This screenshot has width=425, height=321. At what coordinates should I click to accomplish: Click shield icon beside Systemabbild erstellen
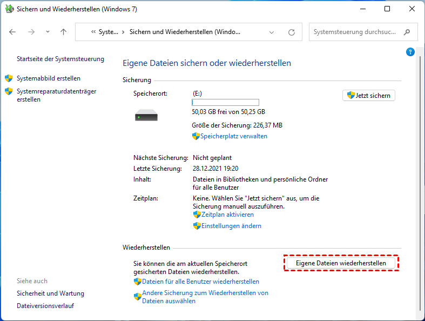pos(9,78)
